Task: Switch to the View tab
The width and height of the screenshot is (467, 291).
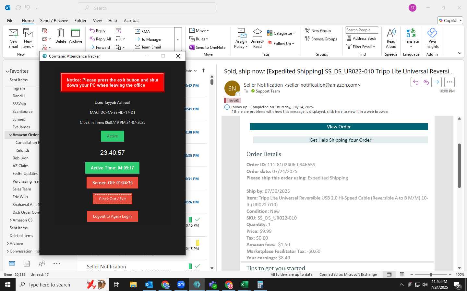Action: pyautogui.click(x=97, y=20)
